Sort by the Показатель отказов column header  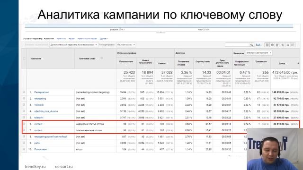[x=183, y=63]
